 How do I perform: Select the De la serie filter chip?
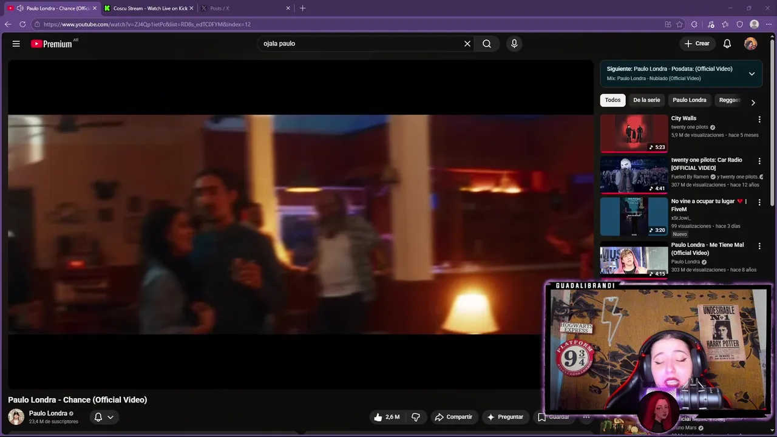pos(646,100)
